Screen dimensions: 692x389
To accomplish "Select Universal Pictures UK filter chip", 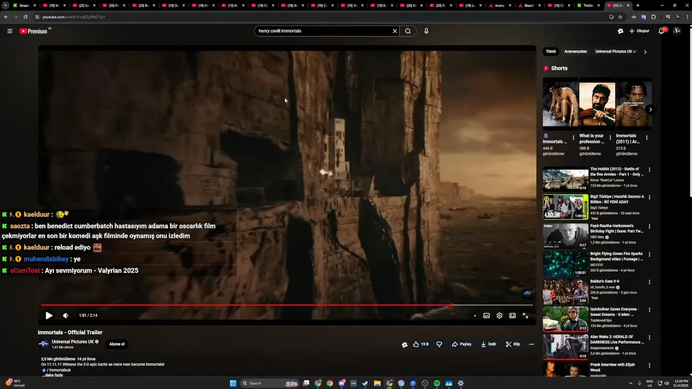I will click(x=616, y=51).
